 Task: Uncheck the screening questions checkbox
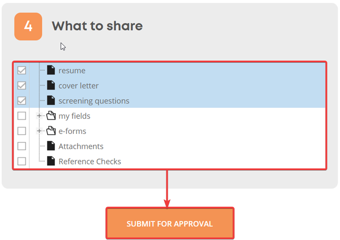[21, 101]
